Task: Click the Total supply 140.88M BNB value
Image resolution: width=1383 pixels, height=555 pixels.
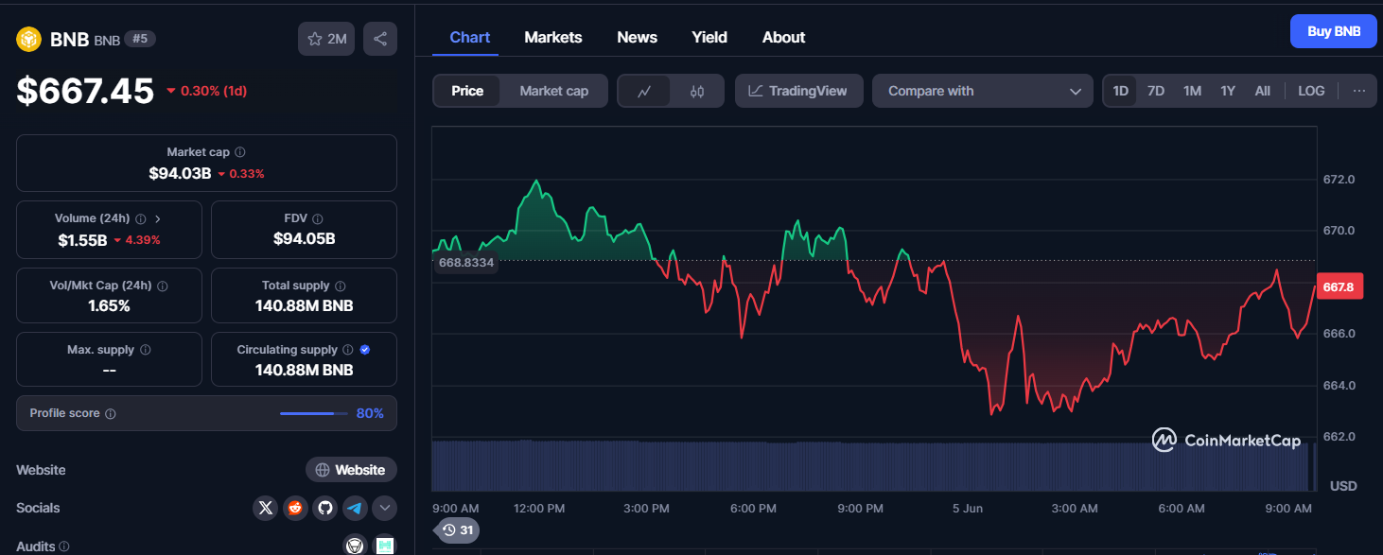Action: point(305,305)
